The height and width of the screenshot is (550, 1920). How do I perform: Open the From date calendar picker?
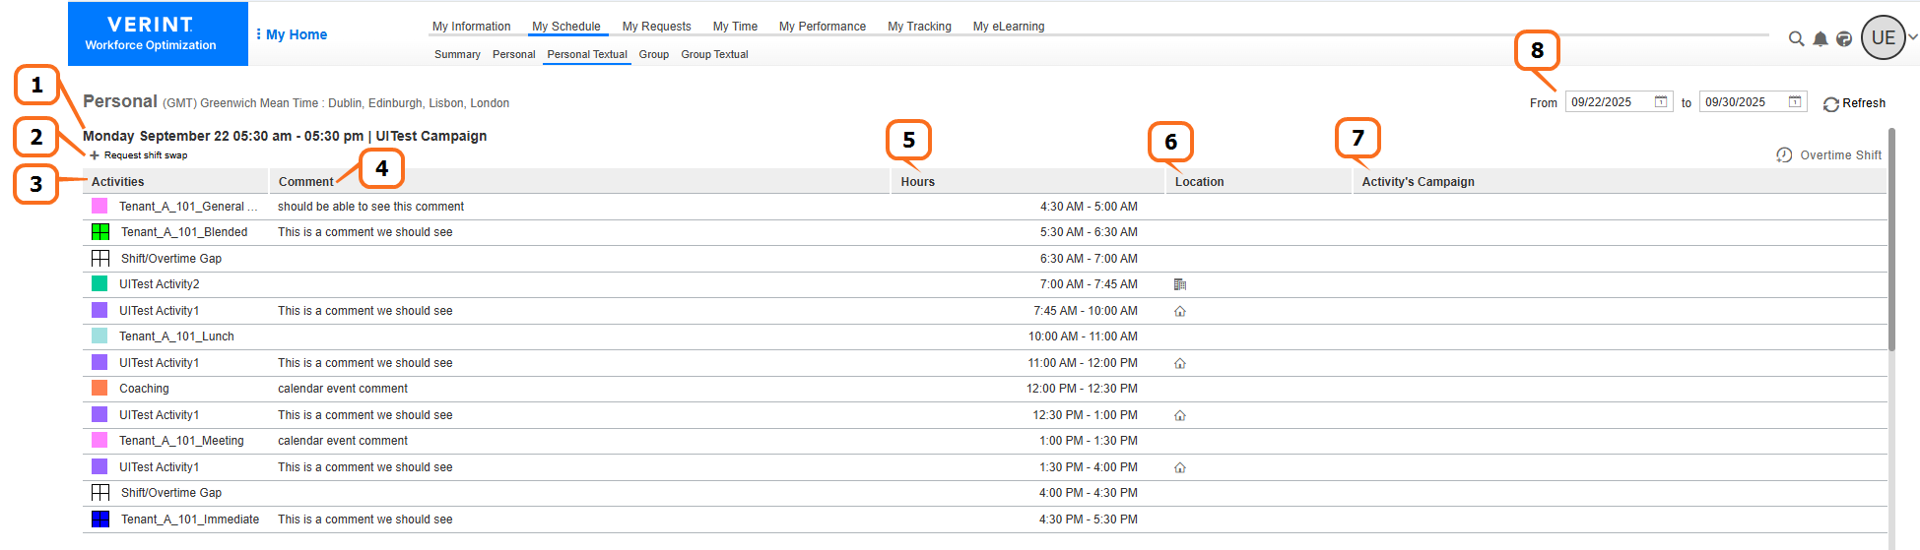click(x=1661, y=101)
